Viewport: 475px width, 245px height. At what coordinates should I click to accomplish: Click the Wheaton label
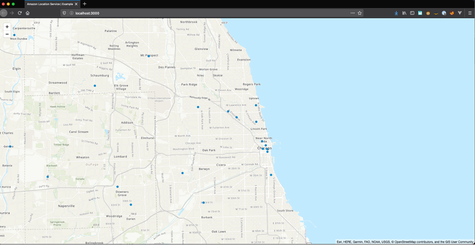tap(83, 157)
